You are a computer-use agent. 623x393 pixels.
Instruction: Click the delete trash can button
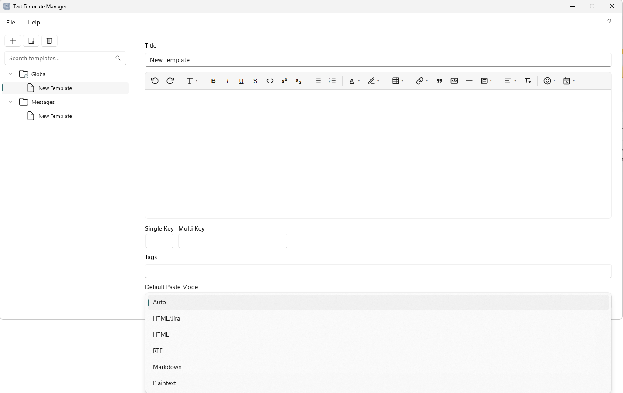[49, 41]
